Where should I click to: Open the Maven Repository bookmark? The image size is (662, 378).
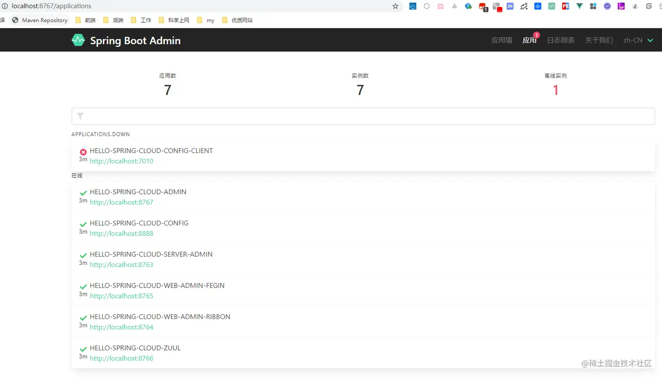tap(40, 20)
